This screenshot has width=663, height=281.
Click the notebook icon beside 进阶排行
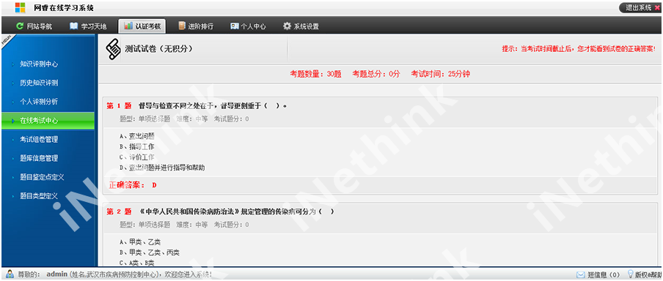coord(182,26)
